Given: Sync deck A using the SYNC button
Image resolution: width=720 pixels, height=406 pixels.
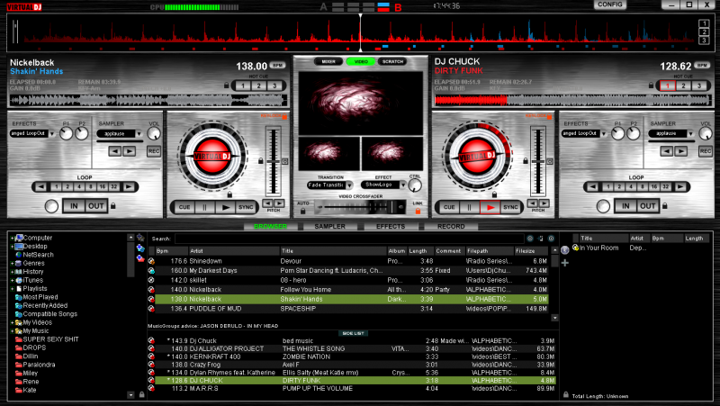Looking at the screenshot, I should click(246, 207).
